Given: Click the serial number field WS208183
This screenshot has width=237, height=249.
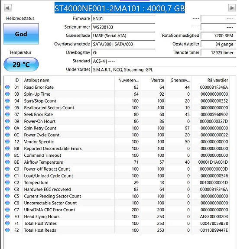Looking at the screenshot, I should [123, 27].
